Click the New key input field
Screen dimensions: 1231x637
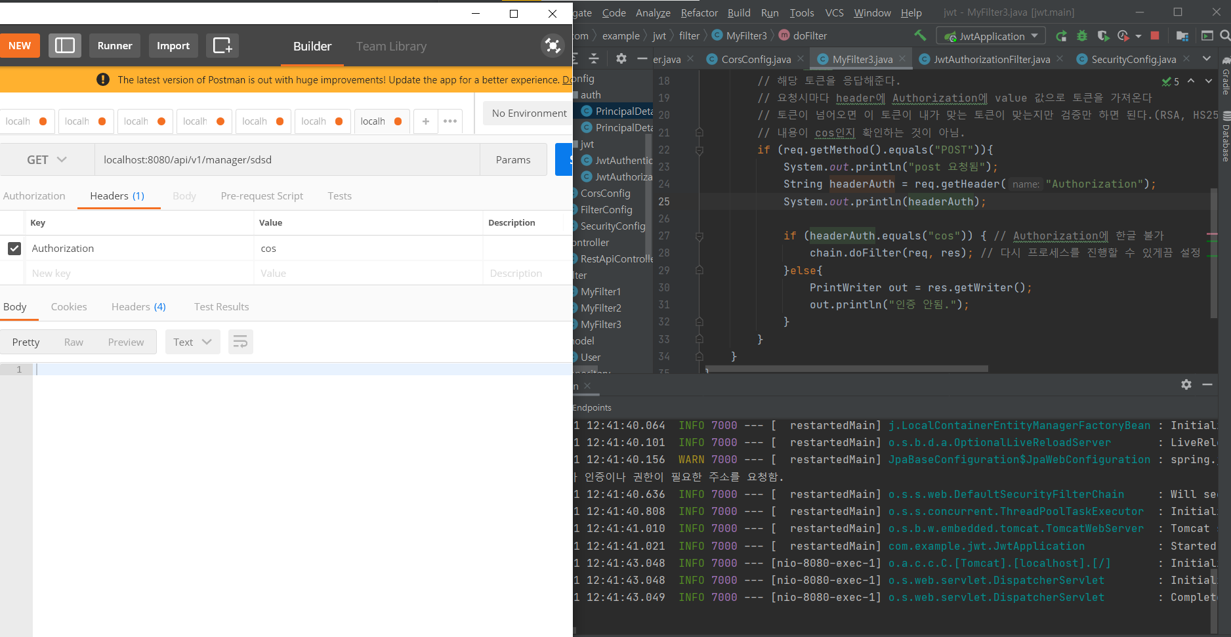pyautogui.click(x=139, y=274)
